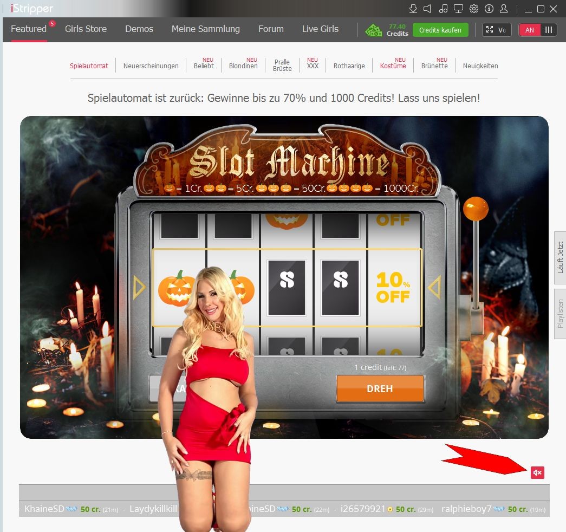Click the information circle icon
Screen dimensions: 566x532
point(489,9)
